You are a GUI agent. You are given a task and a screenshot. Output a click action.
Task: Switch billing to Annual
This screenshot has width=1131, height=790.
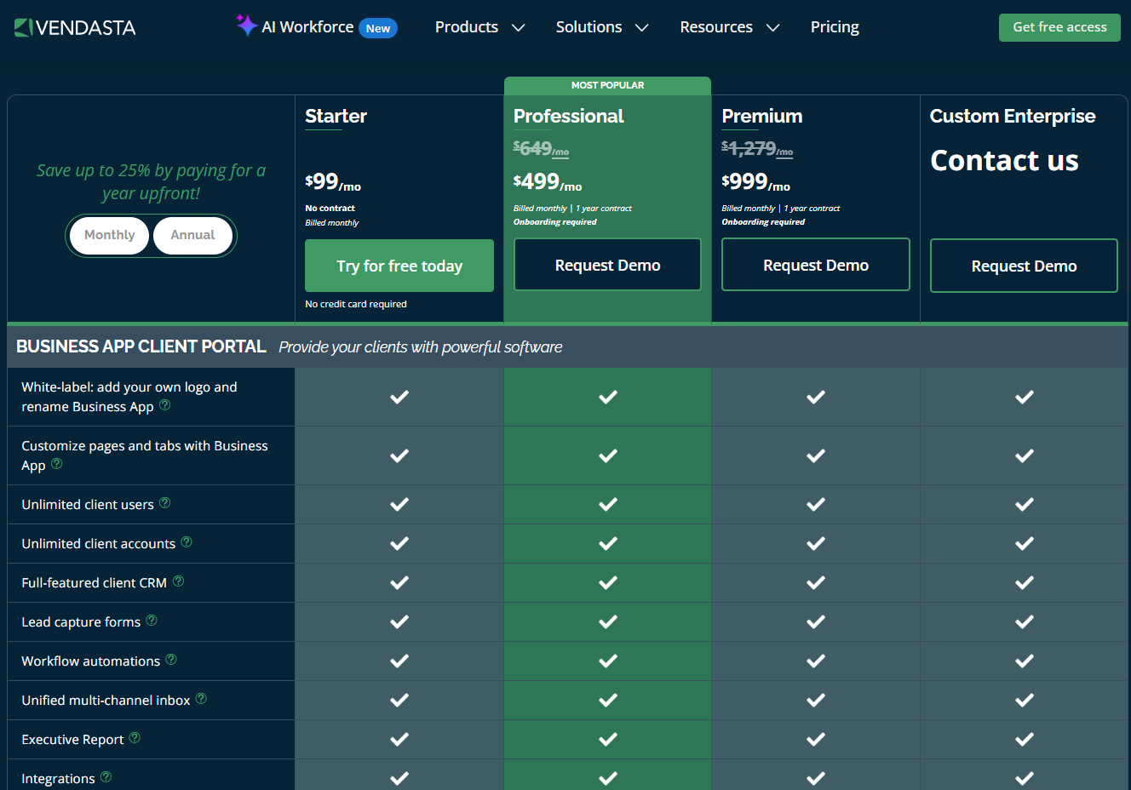tap(192, 236)
